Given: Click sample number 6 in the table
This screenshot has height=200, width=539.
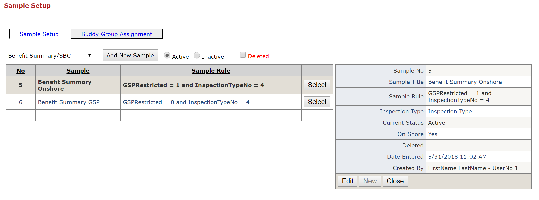Looking at the screenshot, I should tap(21, 102).
